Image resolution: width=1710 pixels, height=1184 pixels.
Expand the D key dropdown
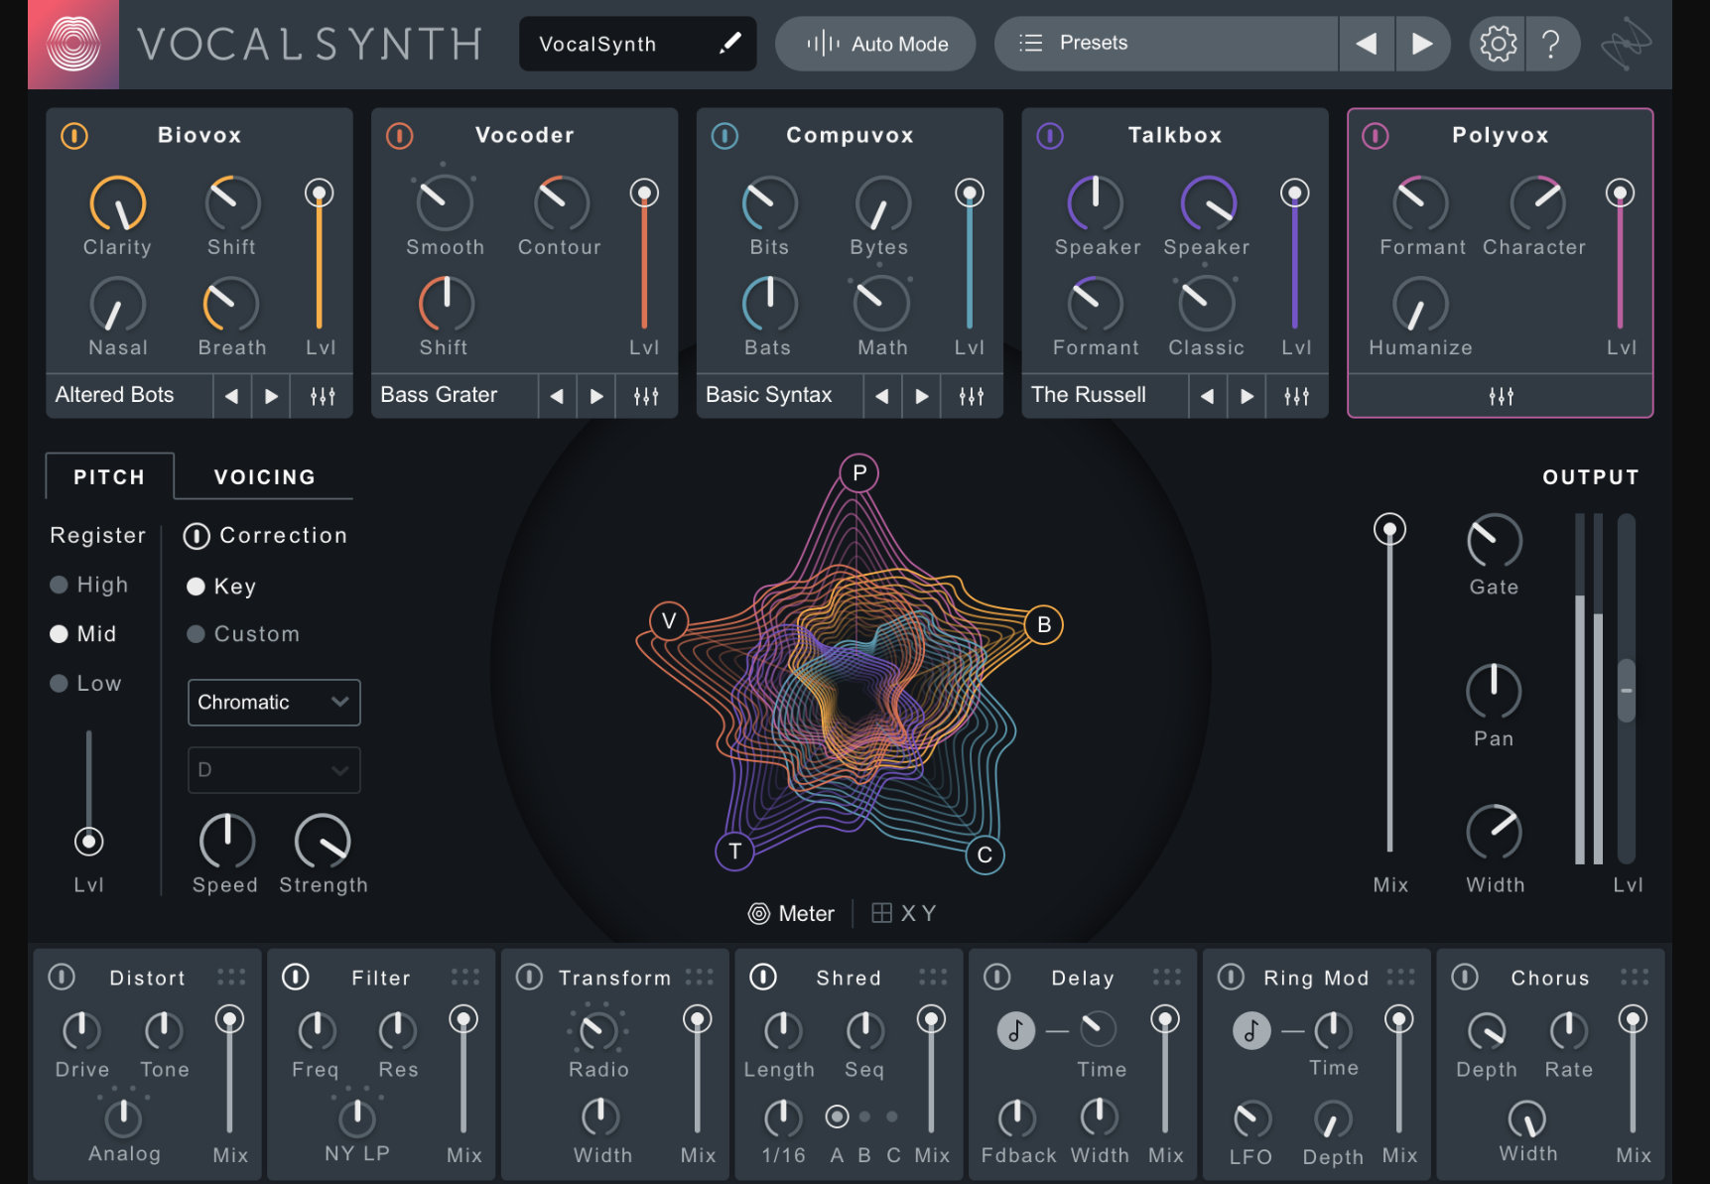(274, 770)
